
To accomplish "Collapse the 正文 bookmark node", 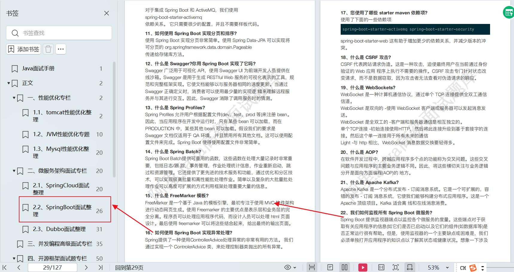I will tap(9, 83).
